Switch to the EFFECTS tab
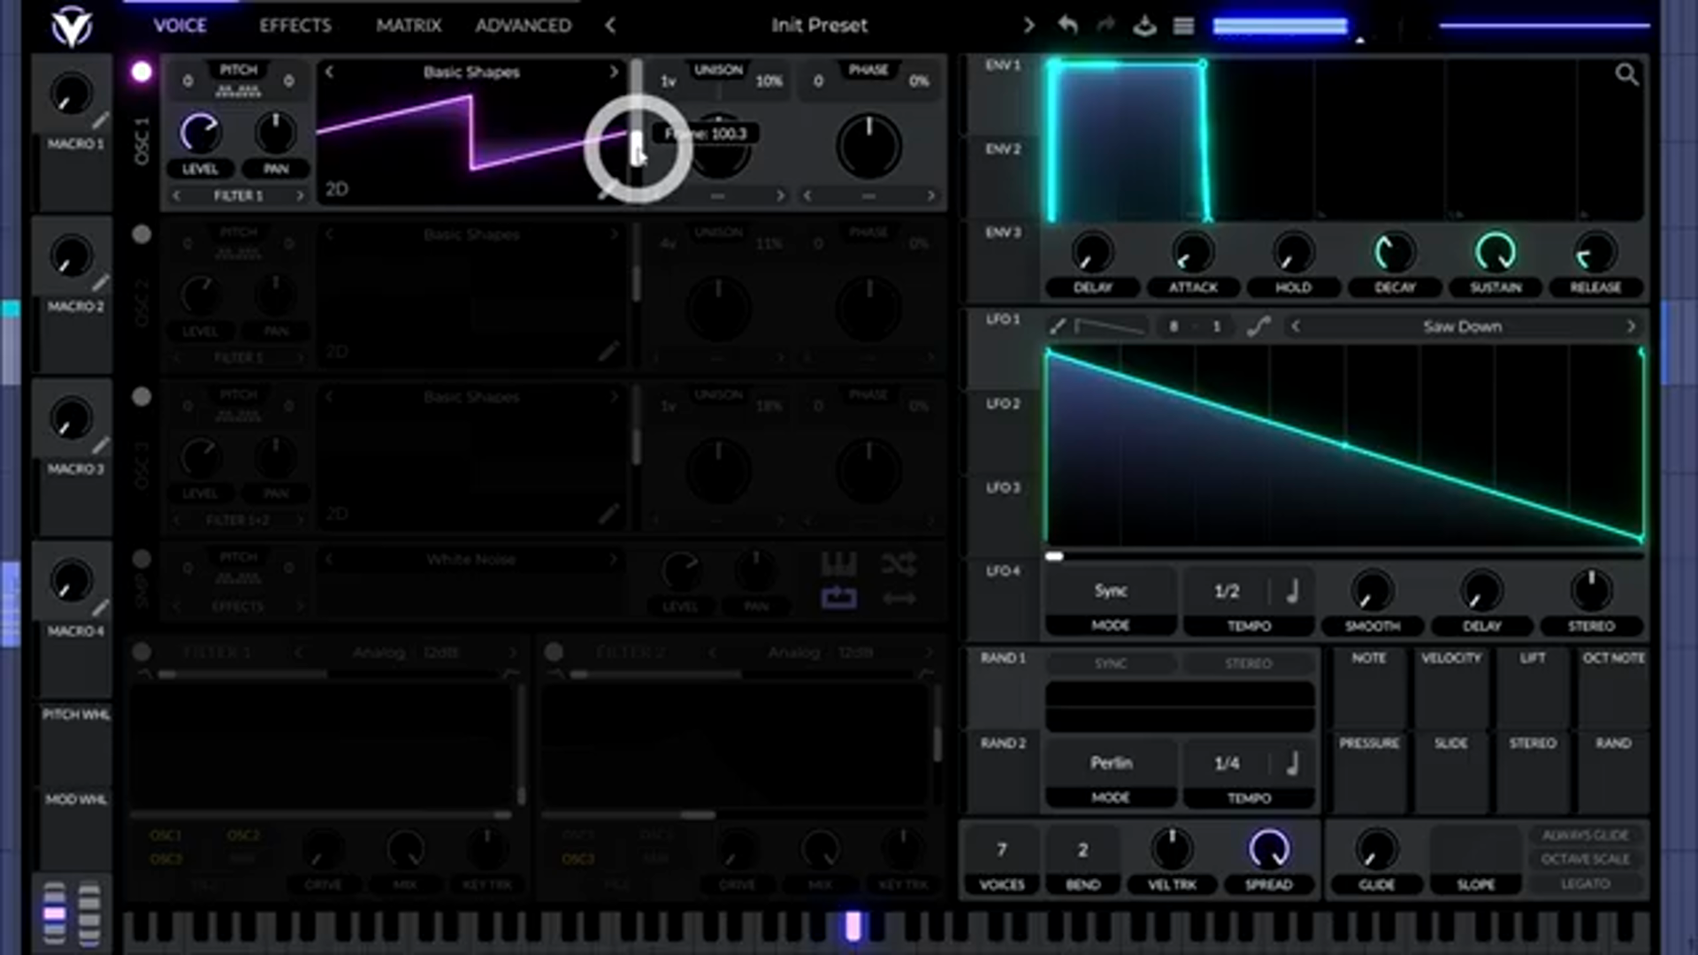The image size is (1698, 955). point(294,26)
